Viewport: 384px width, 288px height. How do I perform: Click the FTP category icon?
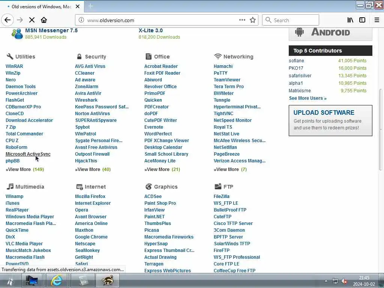[x=218, y=187]
